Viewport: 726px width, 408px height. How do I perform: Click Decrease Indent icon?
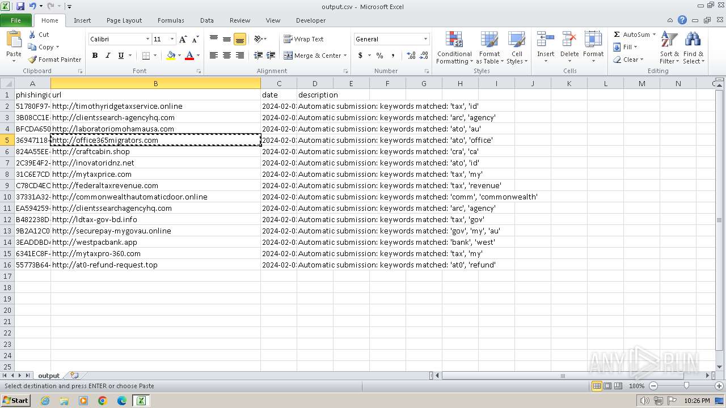[x=258, y=56]
